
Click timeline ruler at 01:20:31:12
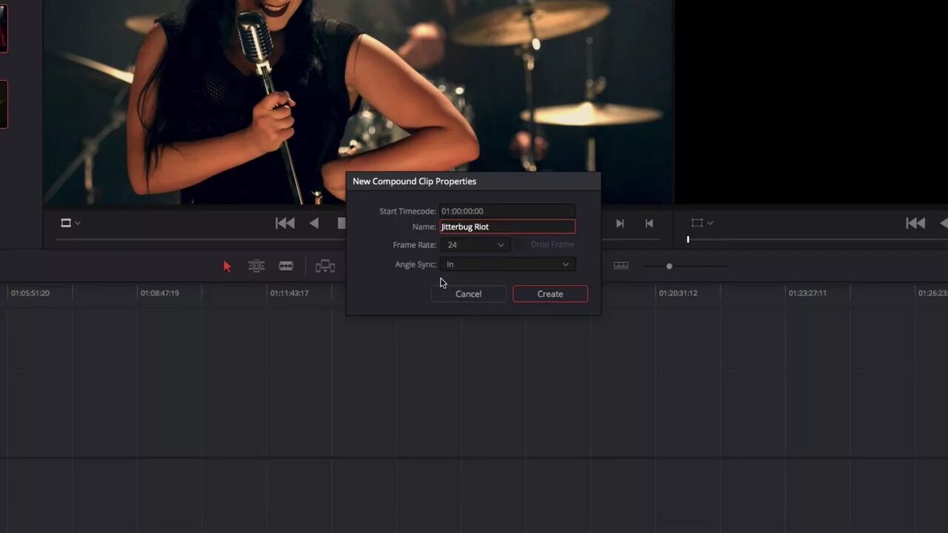[678, 293]
